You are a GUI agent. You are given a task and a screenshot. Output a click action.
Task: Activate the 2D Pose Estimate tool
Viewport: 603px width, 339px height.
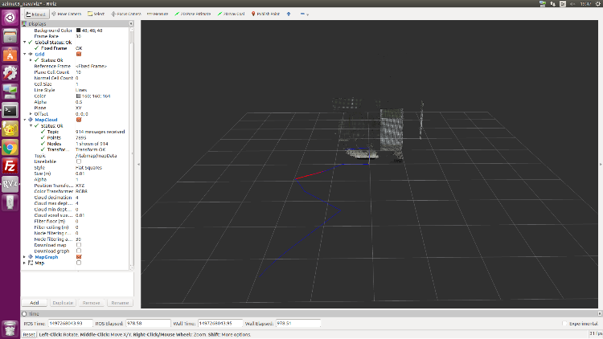pyautogui.click(x=195, y=14)
